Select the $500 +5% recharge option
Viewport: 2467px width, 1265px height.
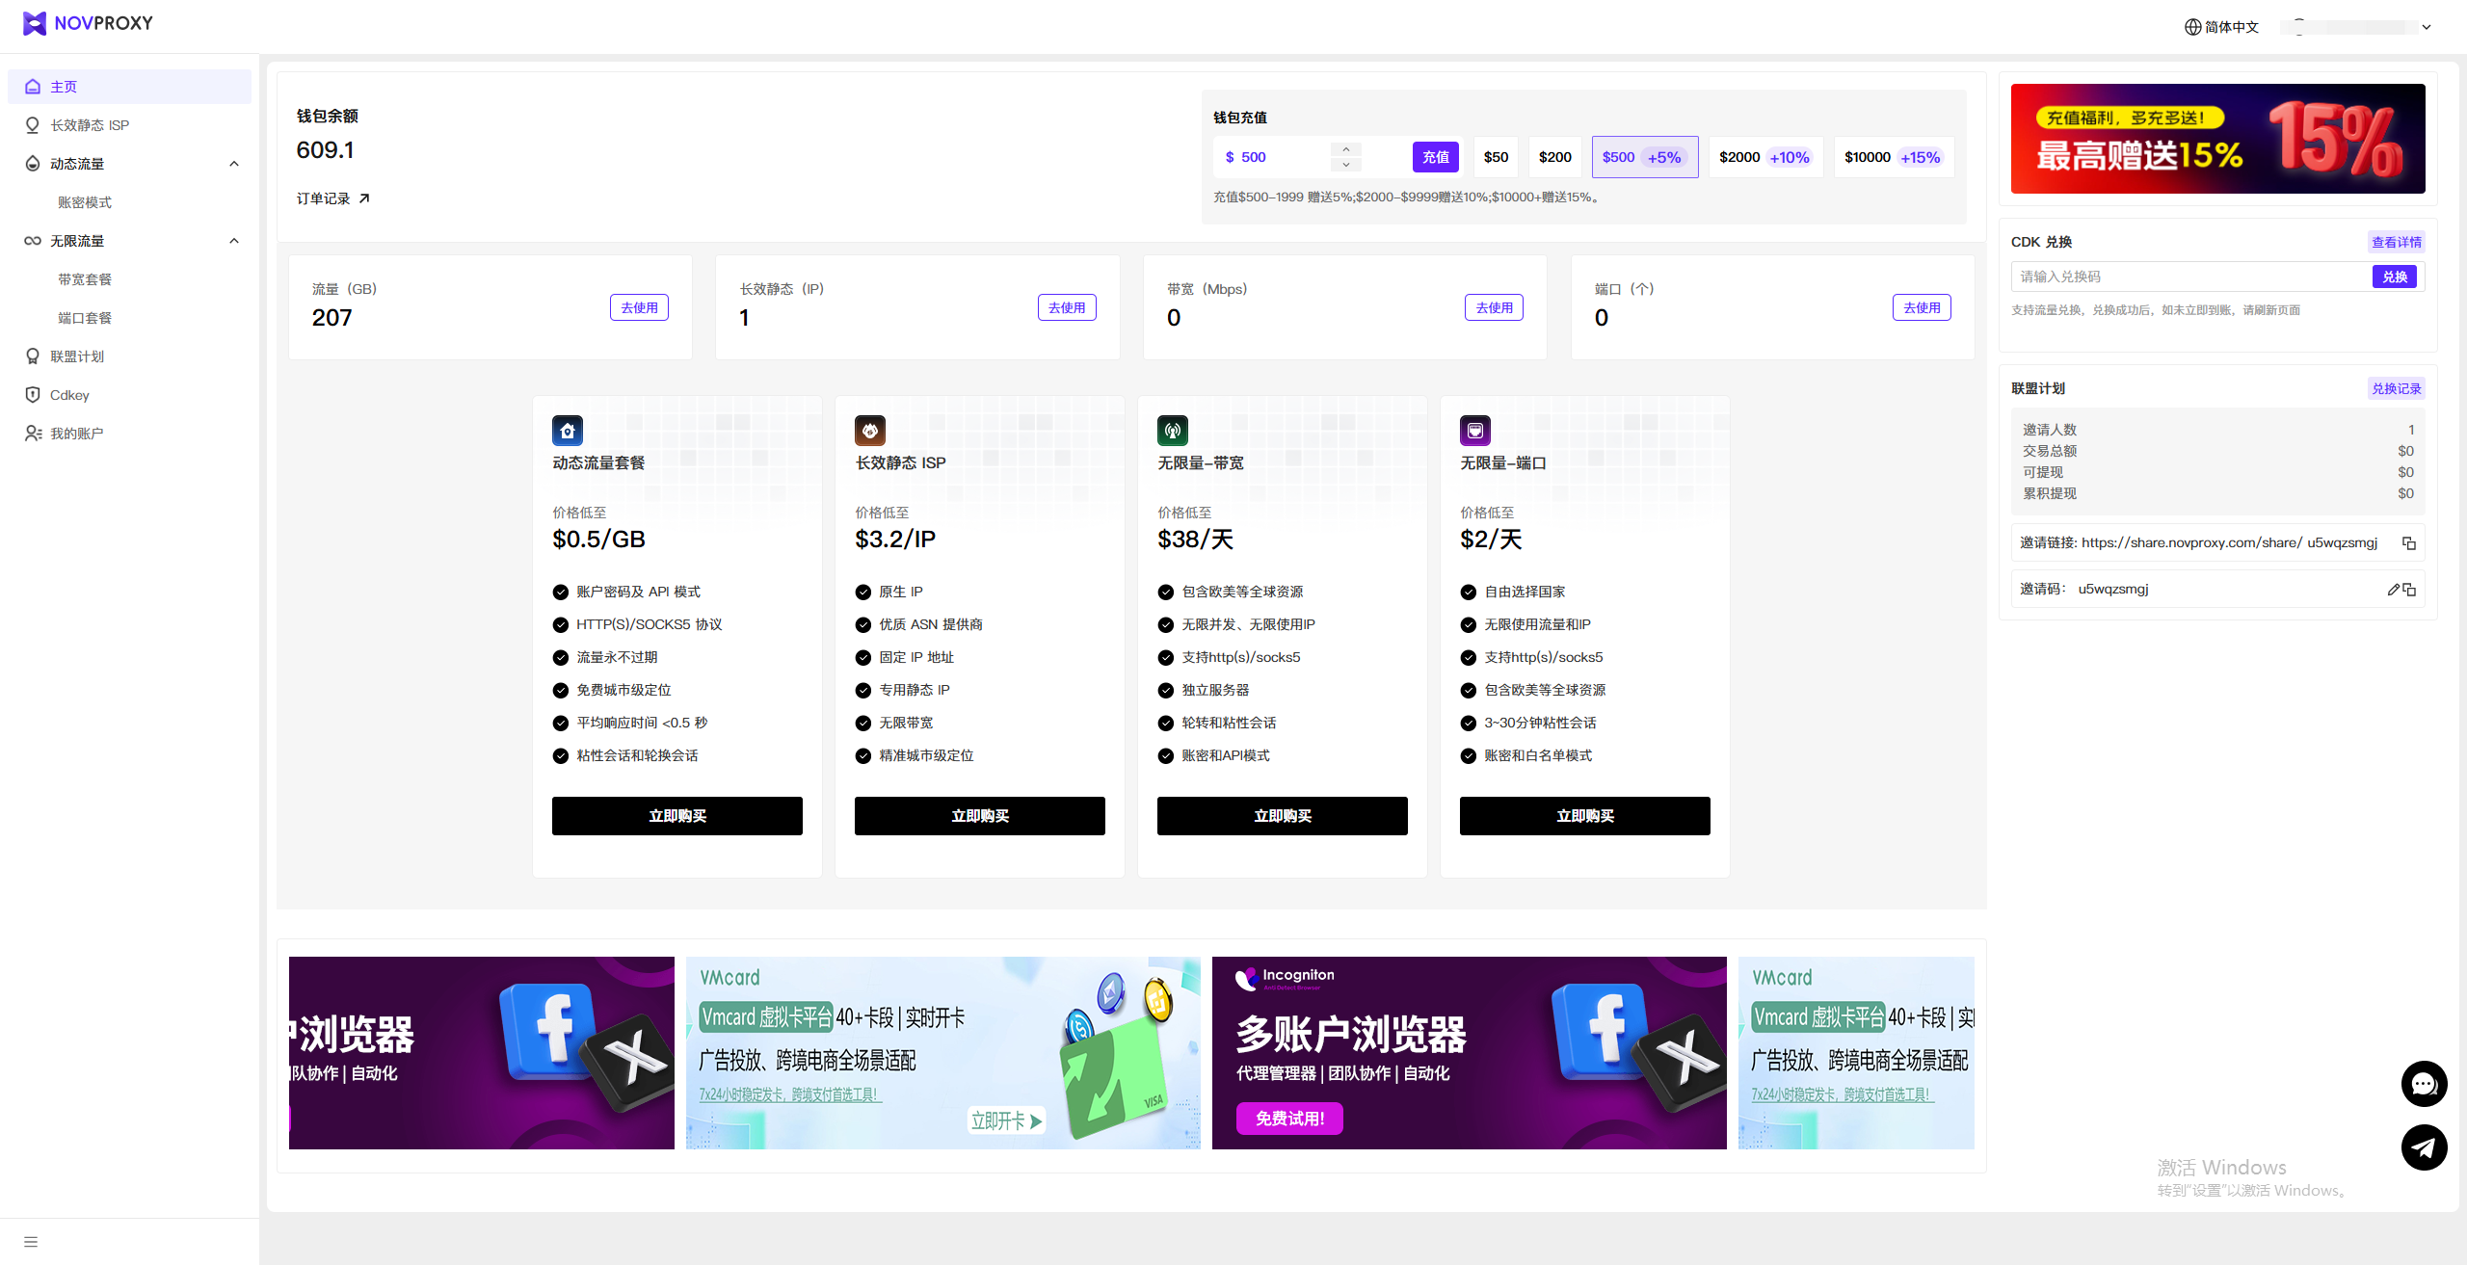[x=1644, y=157]
